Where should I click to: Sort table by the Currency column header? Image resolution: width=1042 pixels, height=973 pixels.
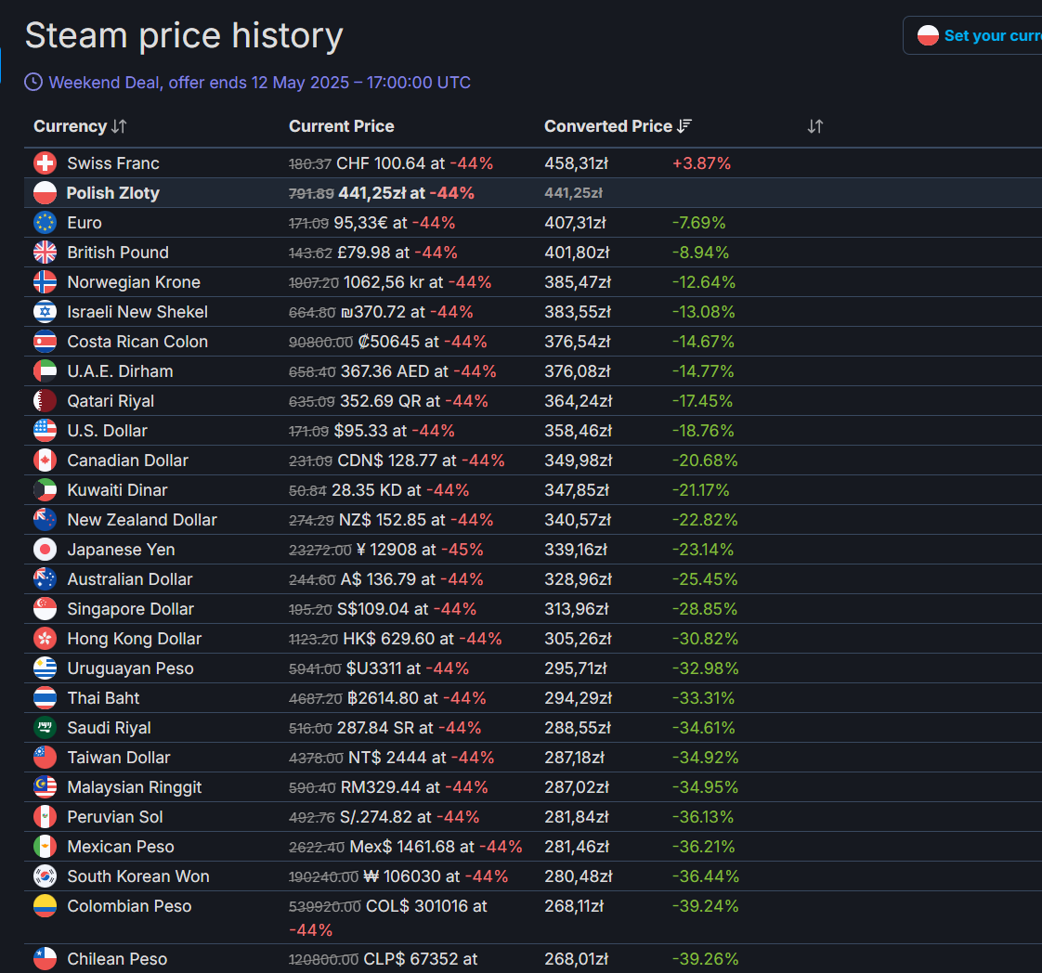(x=80, y=126)
